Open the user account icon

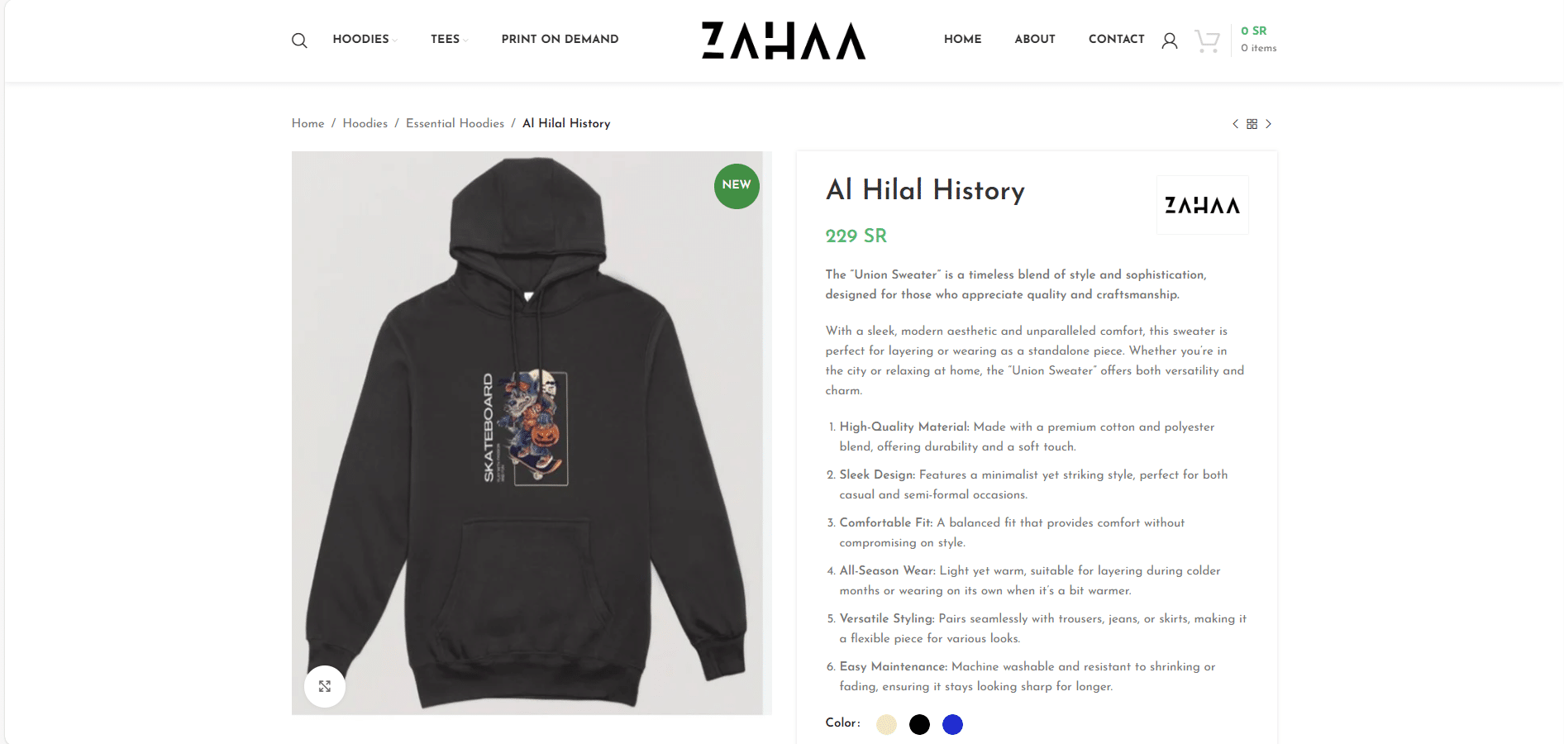pyautogui.click(x=1169, y=41)
